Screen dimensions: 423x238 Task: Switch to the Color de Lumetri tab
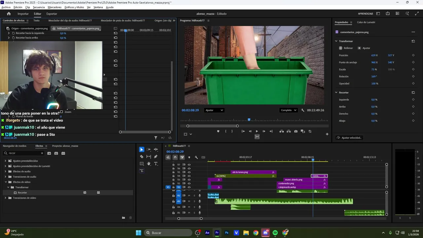[x=366, y=22]
